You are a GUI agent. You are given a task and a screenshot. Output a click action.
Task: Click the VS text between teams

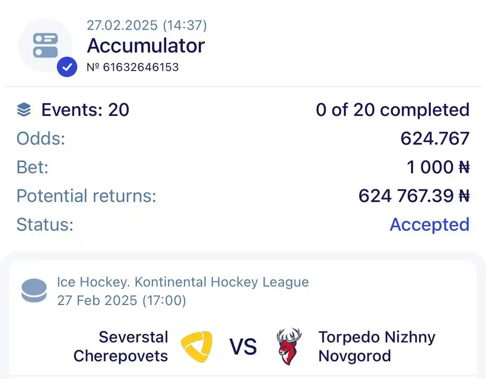point(243,347)
